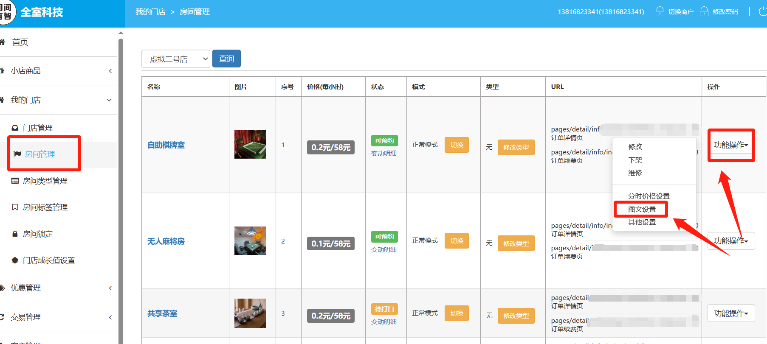The image size is (767, 344).
Task: Click the sidebar scroll-up arrow
Action: pos(121,33)
